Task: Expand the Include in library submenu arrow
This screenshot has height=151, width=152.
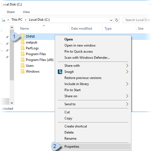Action: (x=127, y=84)
